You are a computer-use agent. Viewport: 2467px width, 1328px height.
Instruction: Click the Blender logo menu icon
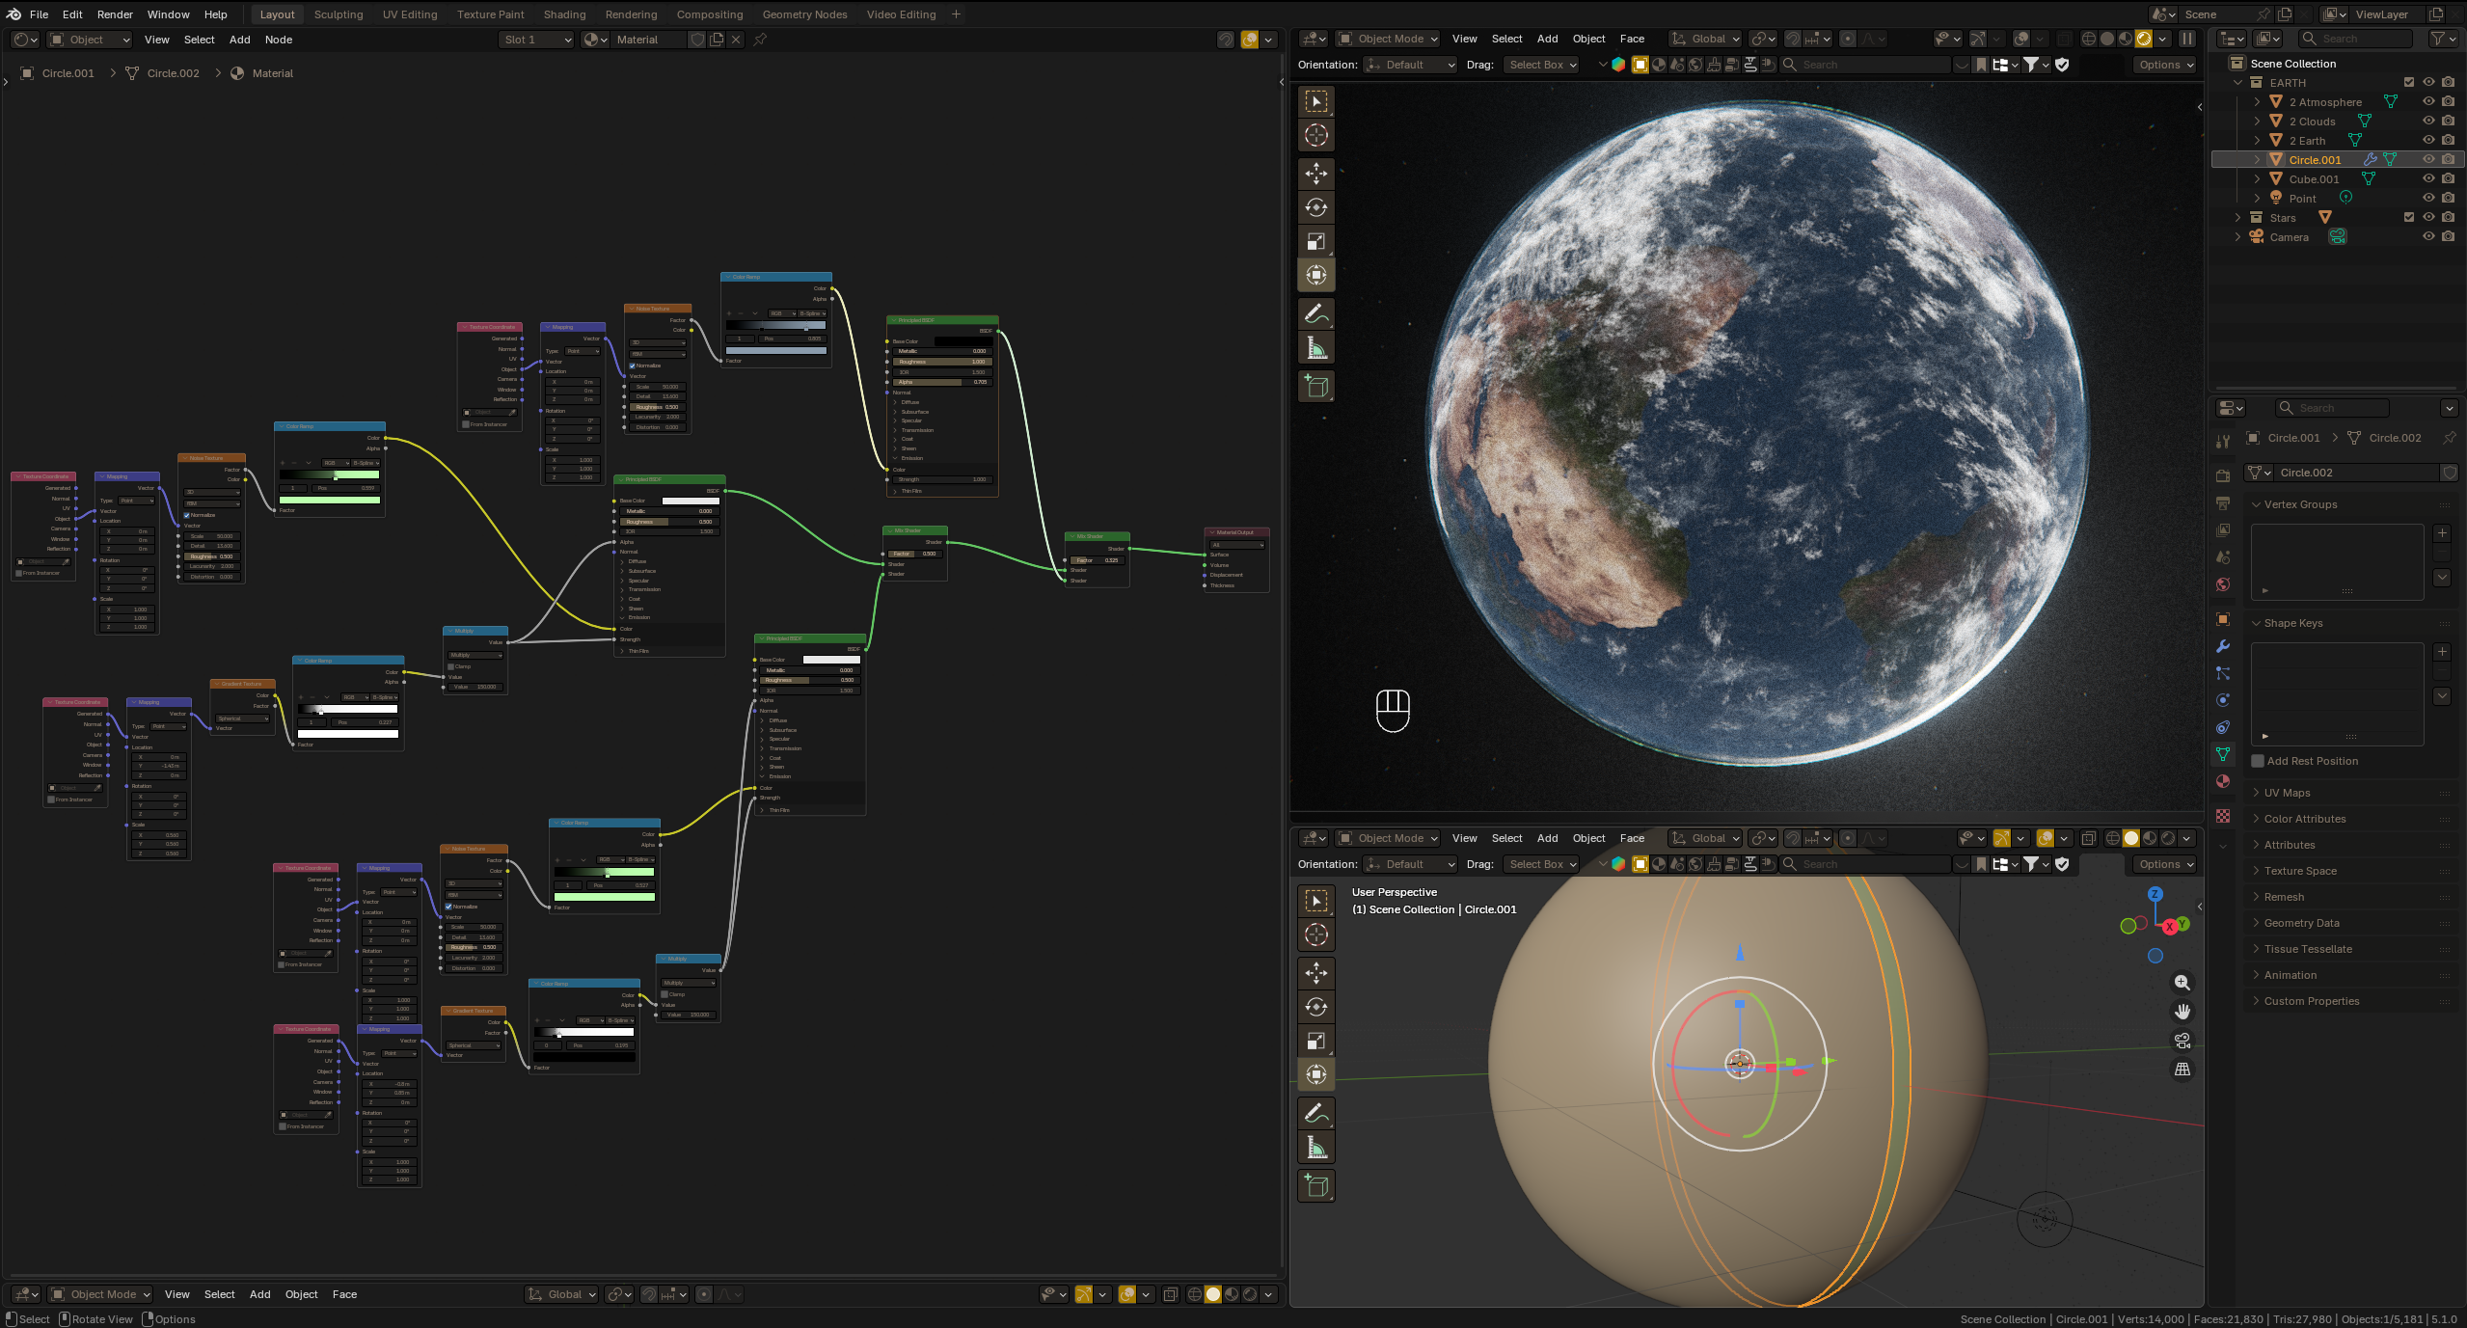pos(14,14)
